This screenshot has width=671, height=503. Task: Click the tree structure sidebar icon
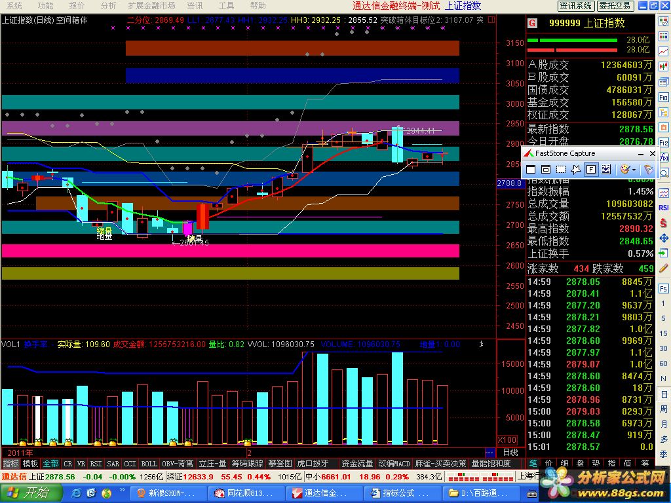[664, 113]
